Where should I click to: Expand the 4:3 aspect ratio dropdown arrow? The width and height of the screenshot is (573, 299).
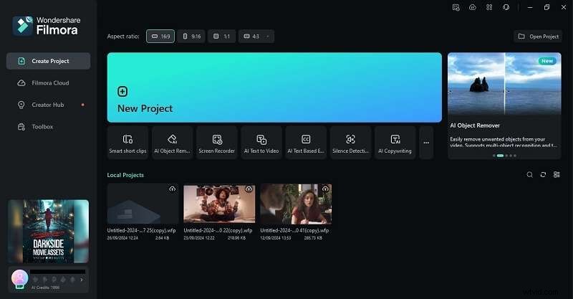(x=268, y=36)
